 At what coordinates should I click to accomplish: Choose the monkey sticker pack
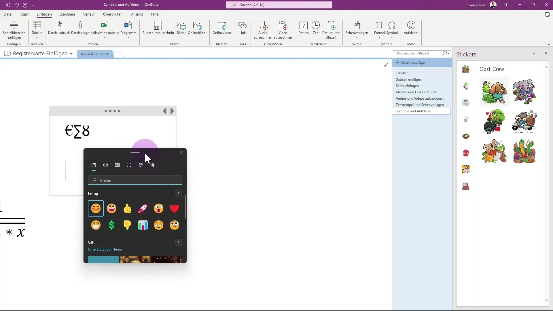466,136
